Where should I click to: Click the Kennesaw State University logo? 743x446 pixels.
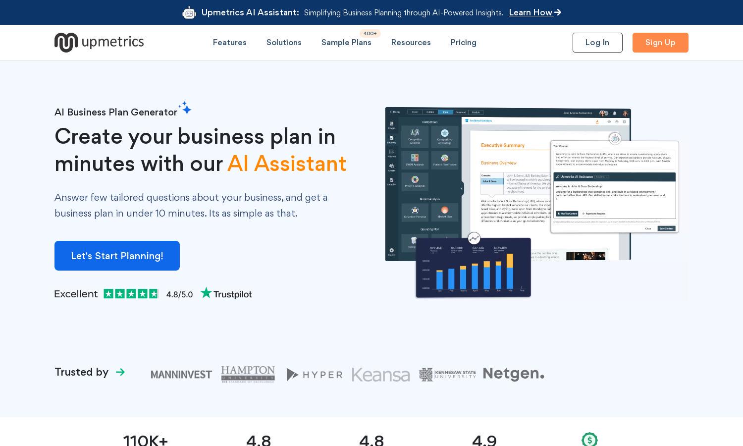[447, 374]
